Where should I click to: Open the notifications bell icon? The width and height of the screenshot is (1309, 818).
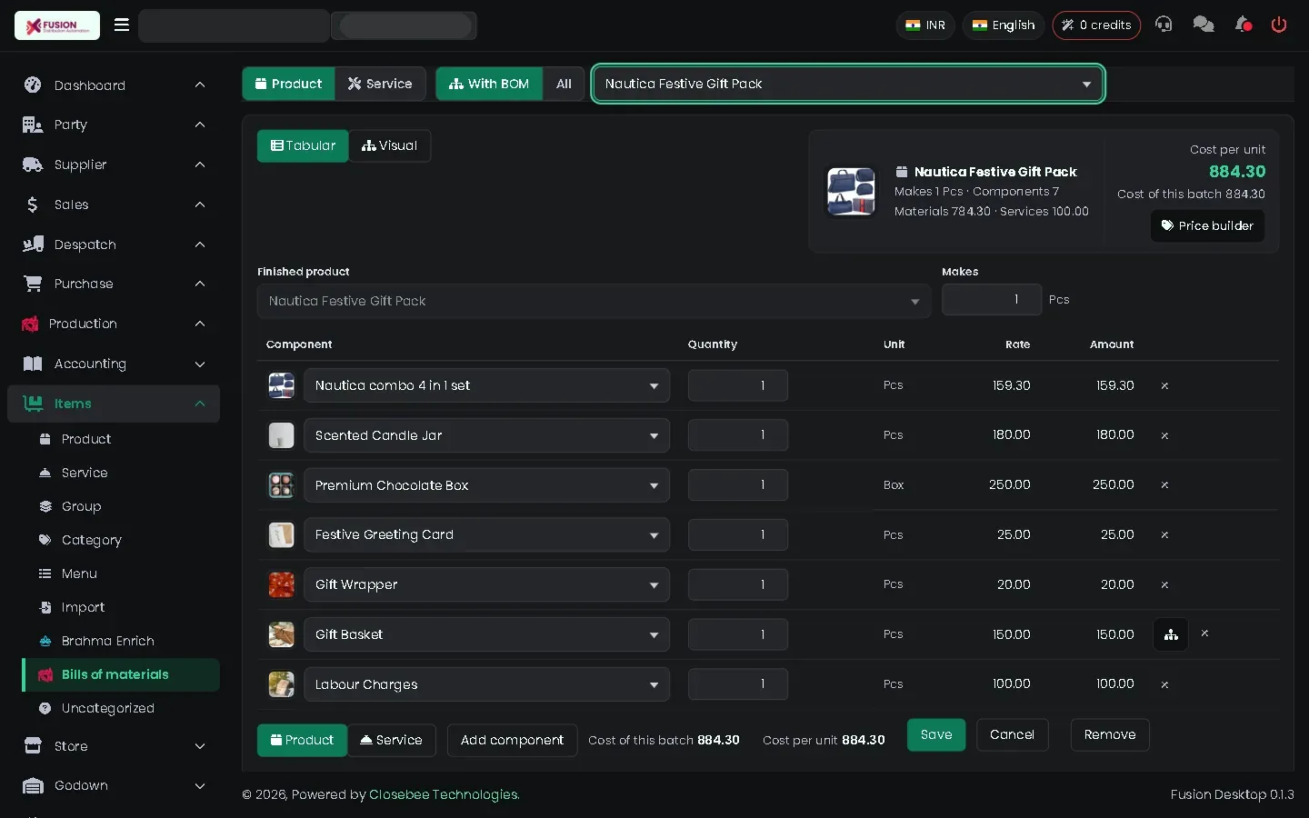point(1244,25)
